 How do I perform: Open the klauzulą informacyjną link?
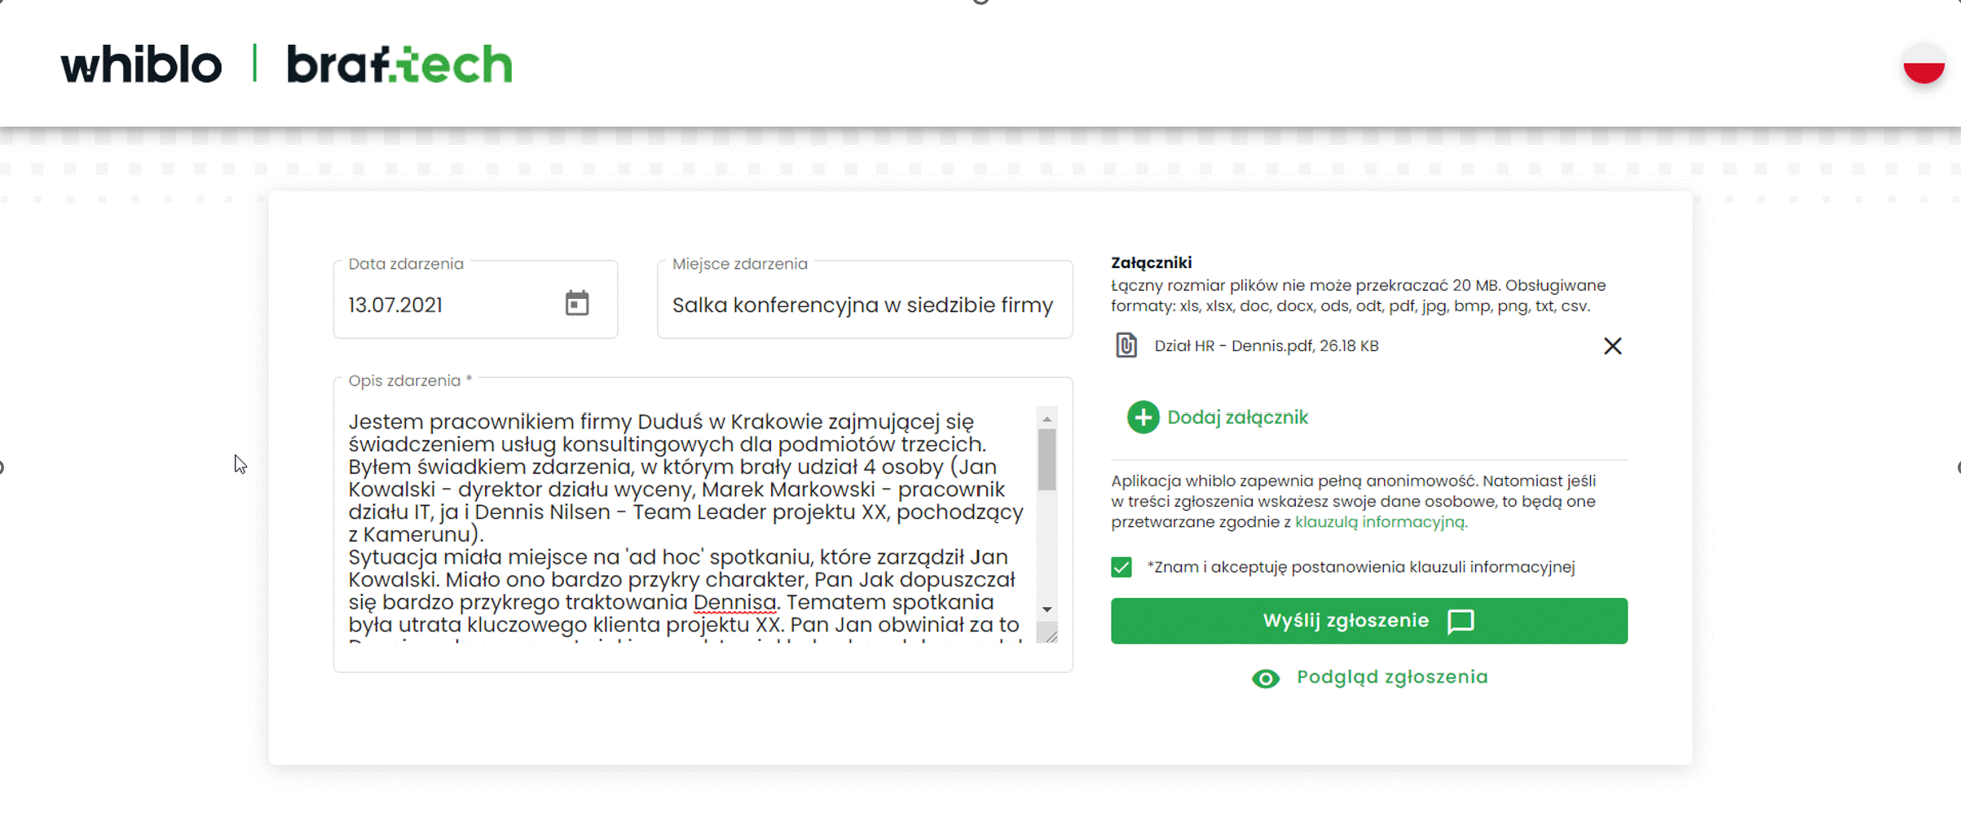[1381, 522]
